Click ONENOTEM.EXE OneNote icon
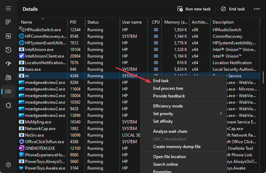 click(21, 148)
